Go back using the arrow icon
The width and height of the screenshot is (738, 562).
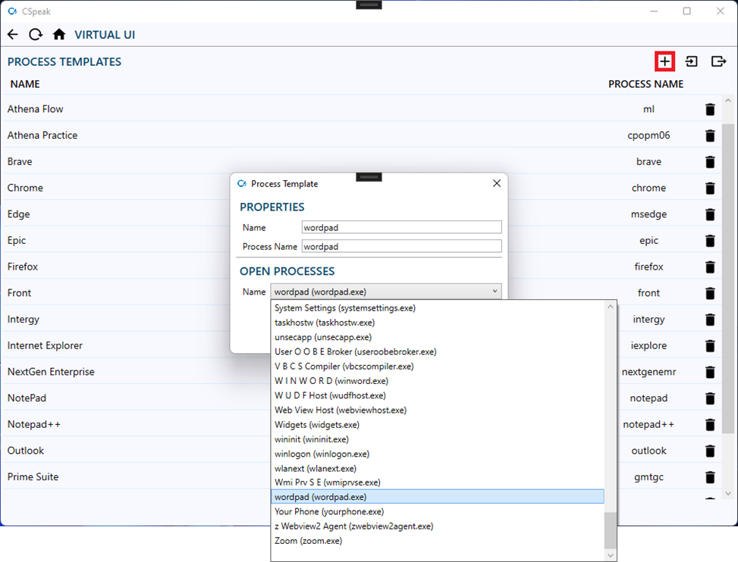(x=12, y=35)
